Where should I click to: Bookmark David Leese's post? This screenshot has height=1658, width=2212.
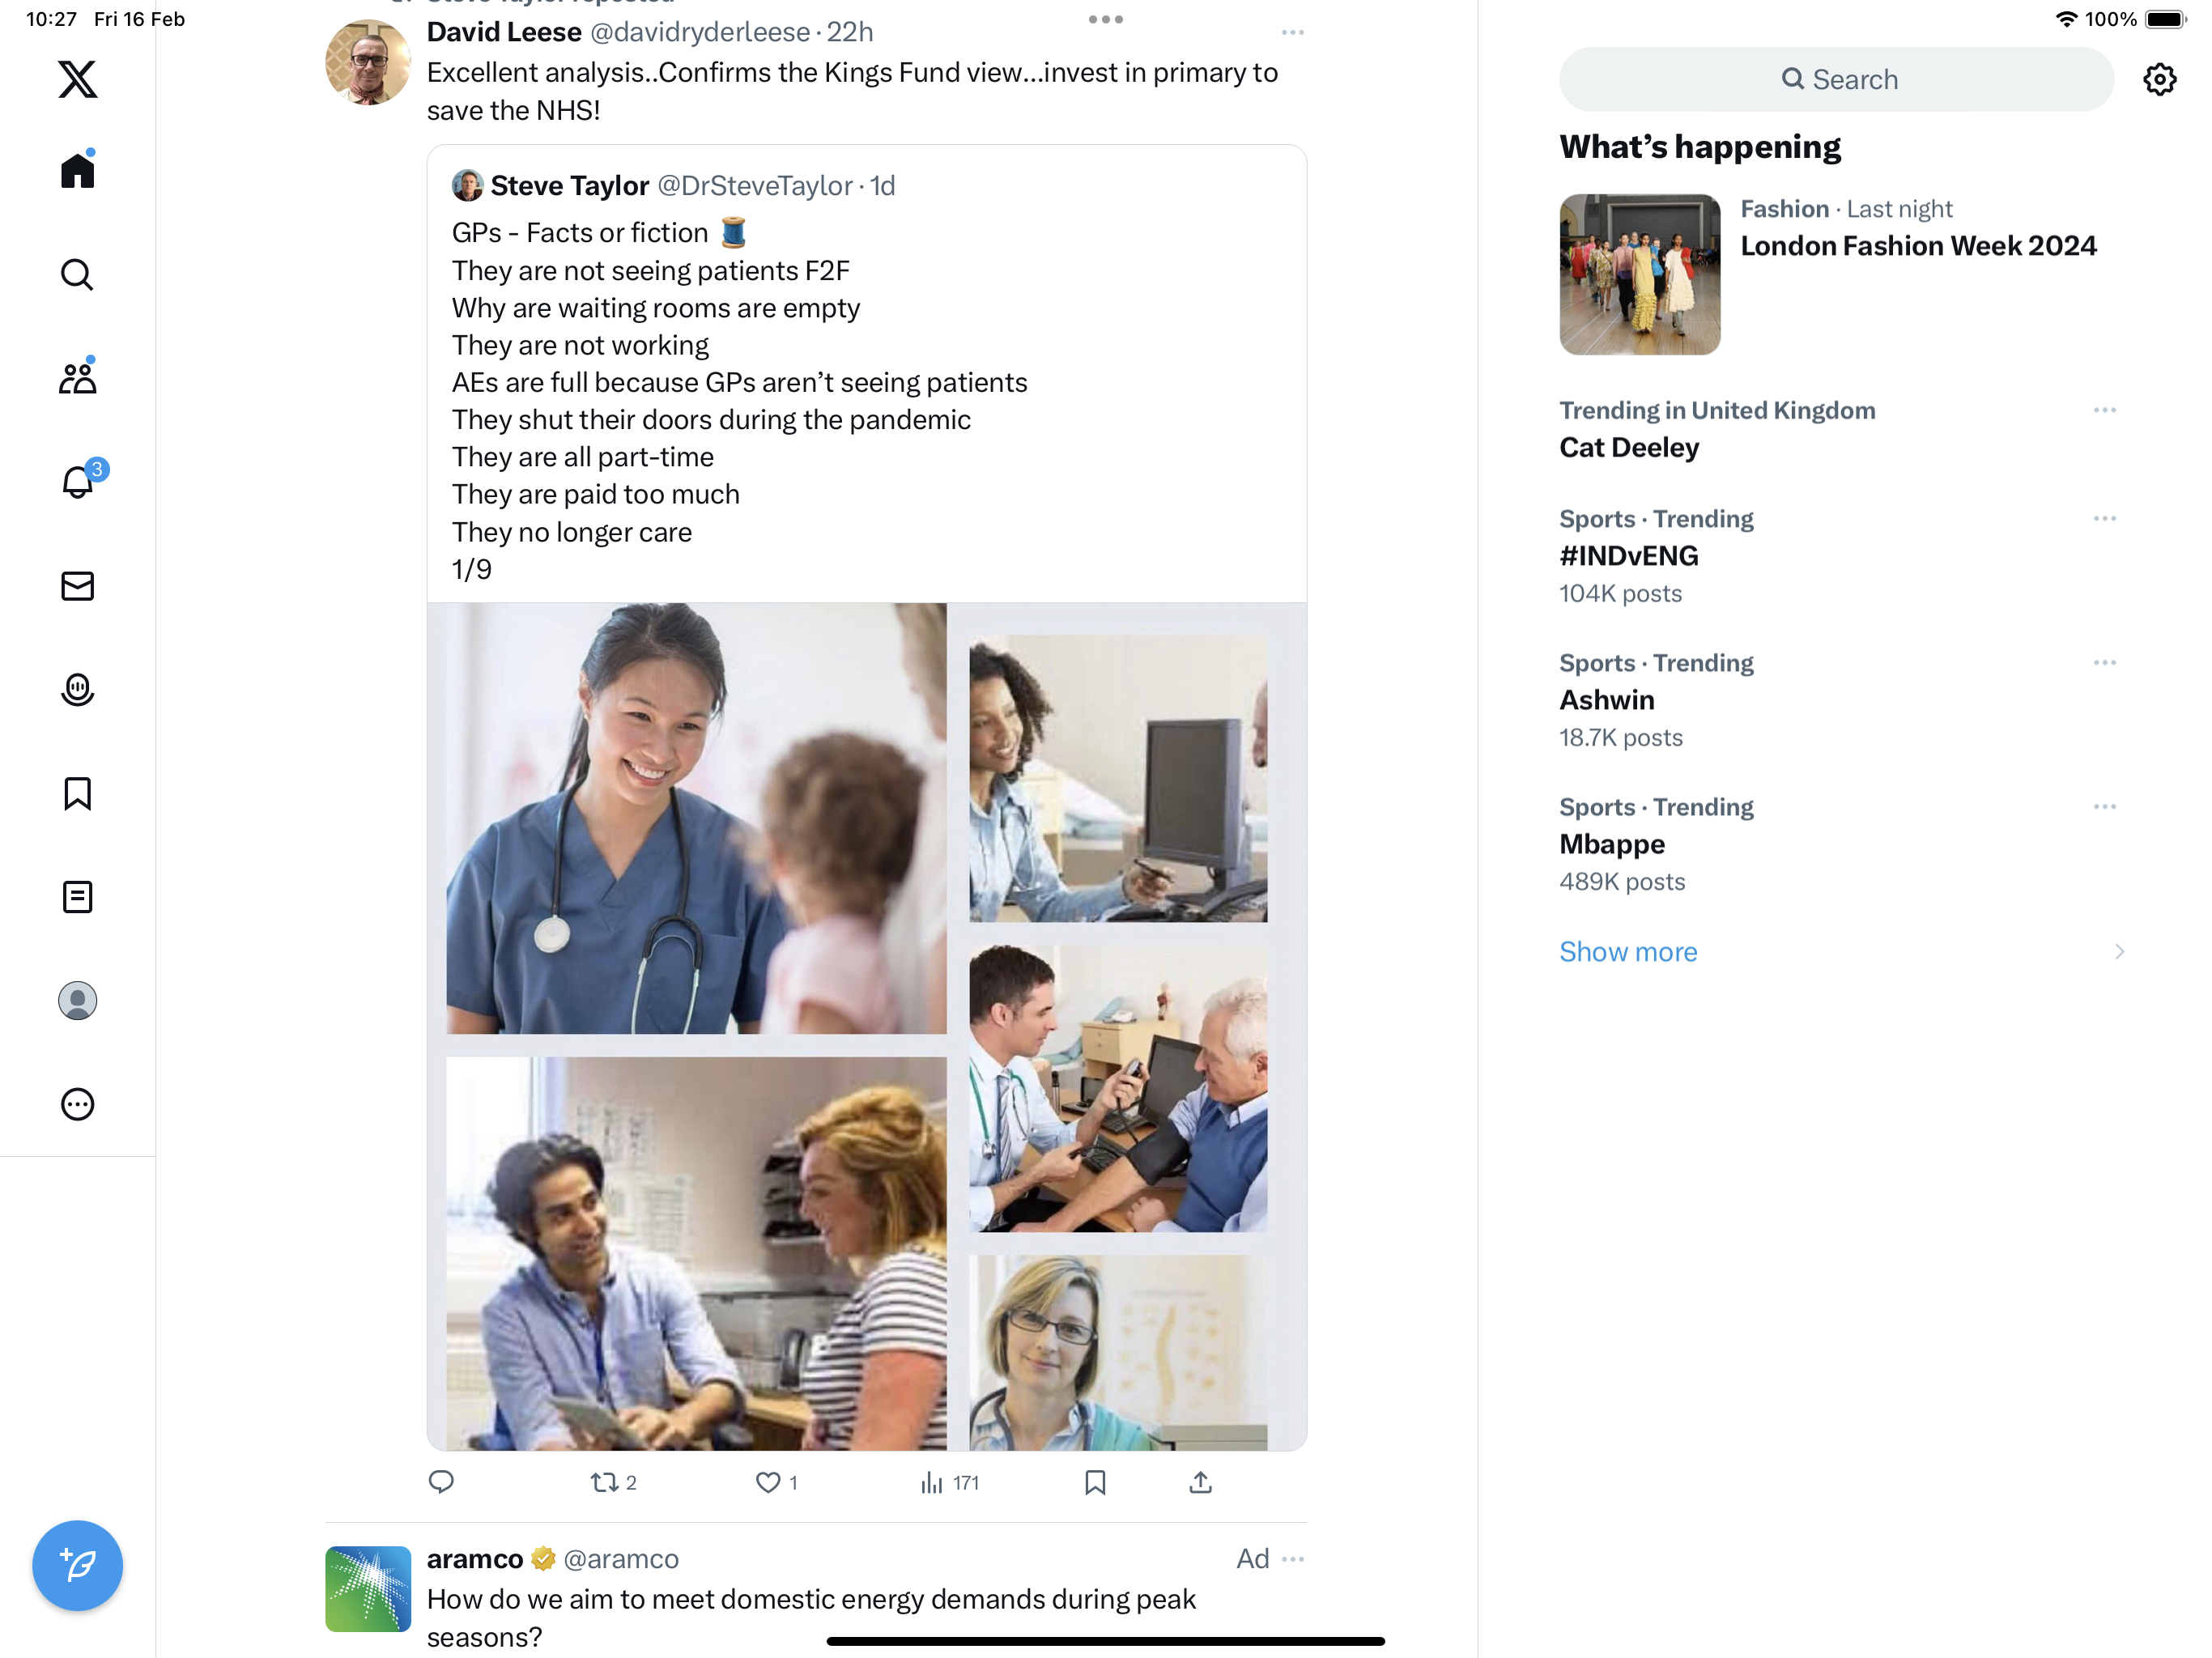(1095, 1482)
